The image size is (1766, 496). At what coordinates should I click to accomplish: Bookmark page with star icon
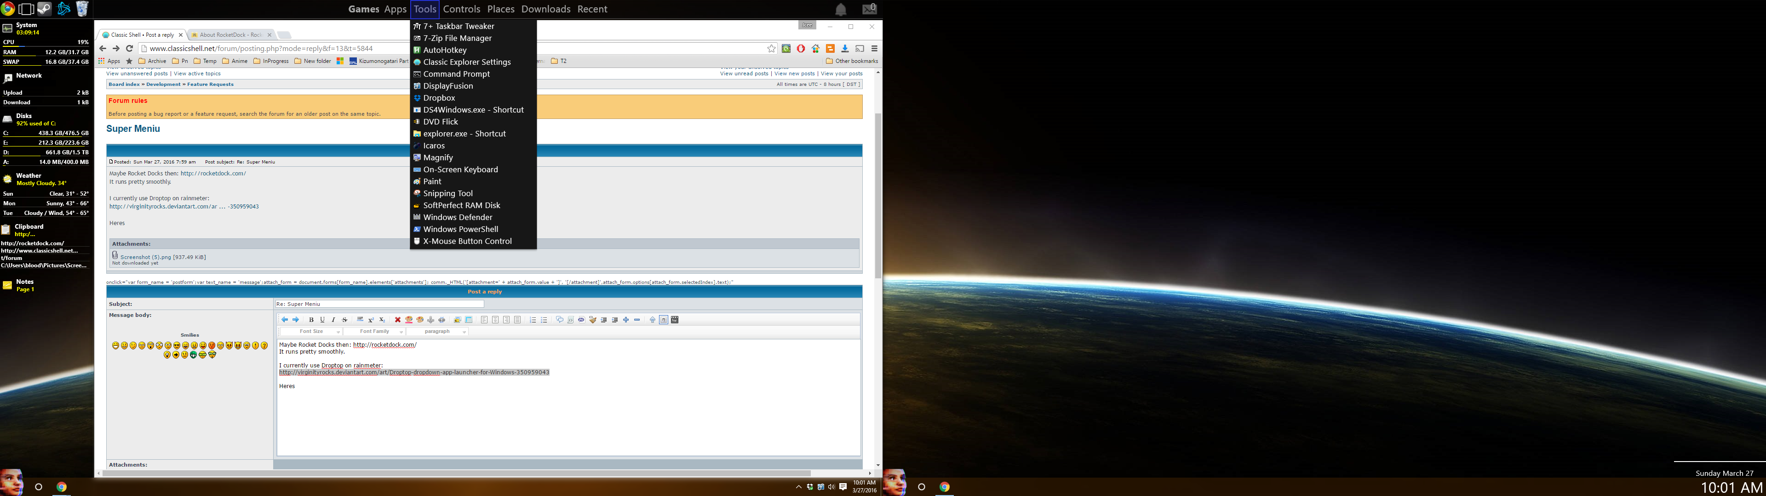click(771, 49)
